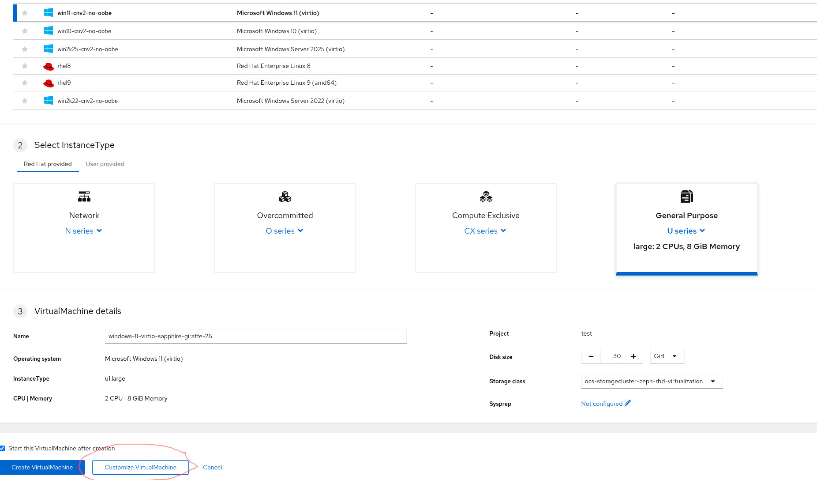The image size is (817, 480).
Task: Select the win11-cnv2-no-oobe volume row
Action: click(x=415, y=13)
